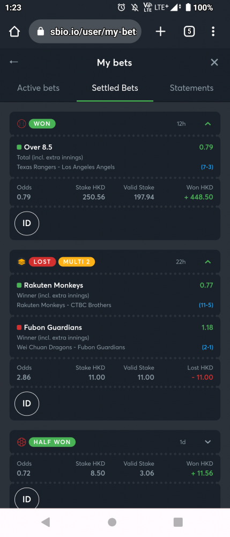Screen dimensions: 230x537
Task: Click the soccer ball icon by HALF WON
Action: (x=21, y=442)
